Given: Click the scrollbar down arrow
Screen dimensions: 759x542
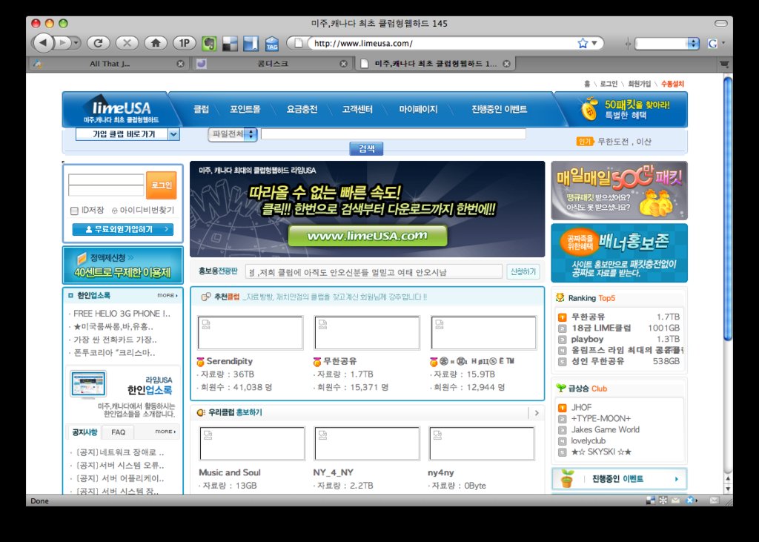Looking at the screenshot, I should coord(728,489).
